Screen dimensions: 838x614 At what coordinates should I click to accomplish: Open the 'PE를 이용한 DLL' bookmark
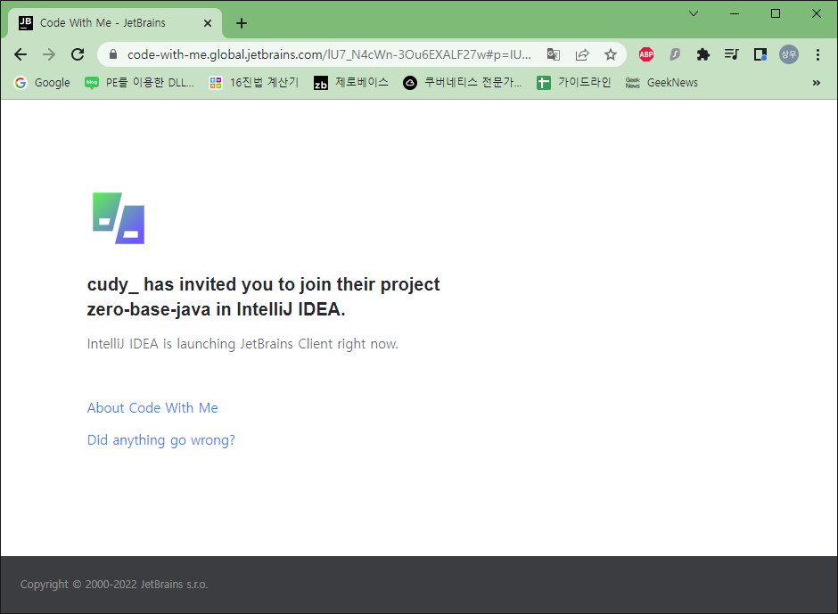[x=139, y=83]
